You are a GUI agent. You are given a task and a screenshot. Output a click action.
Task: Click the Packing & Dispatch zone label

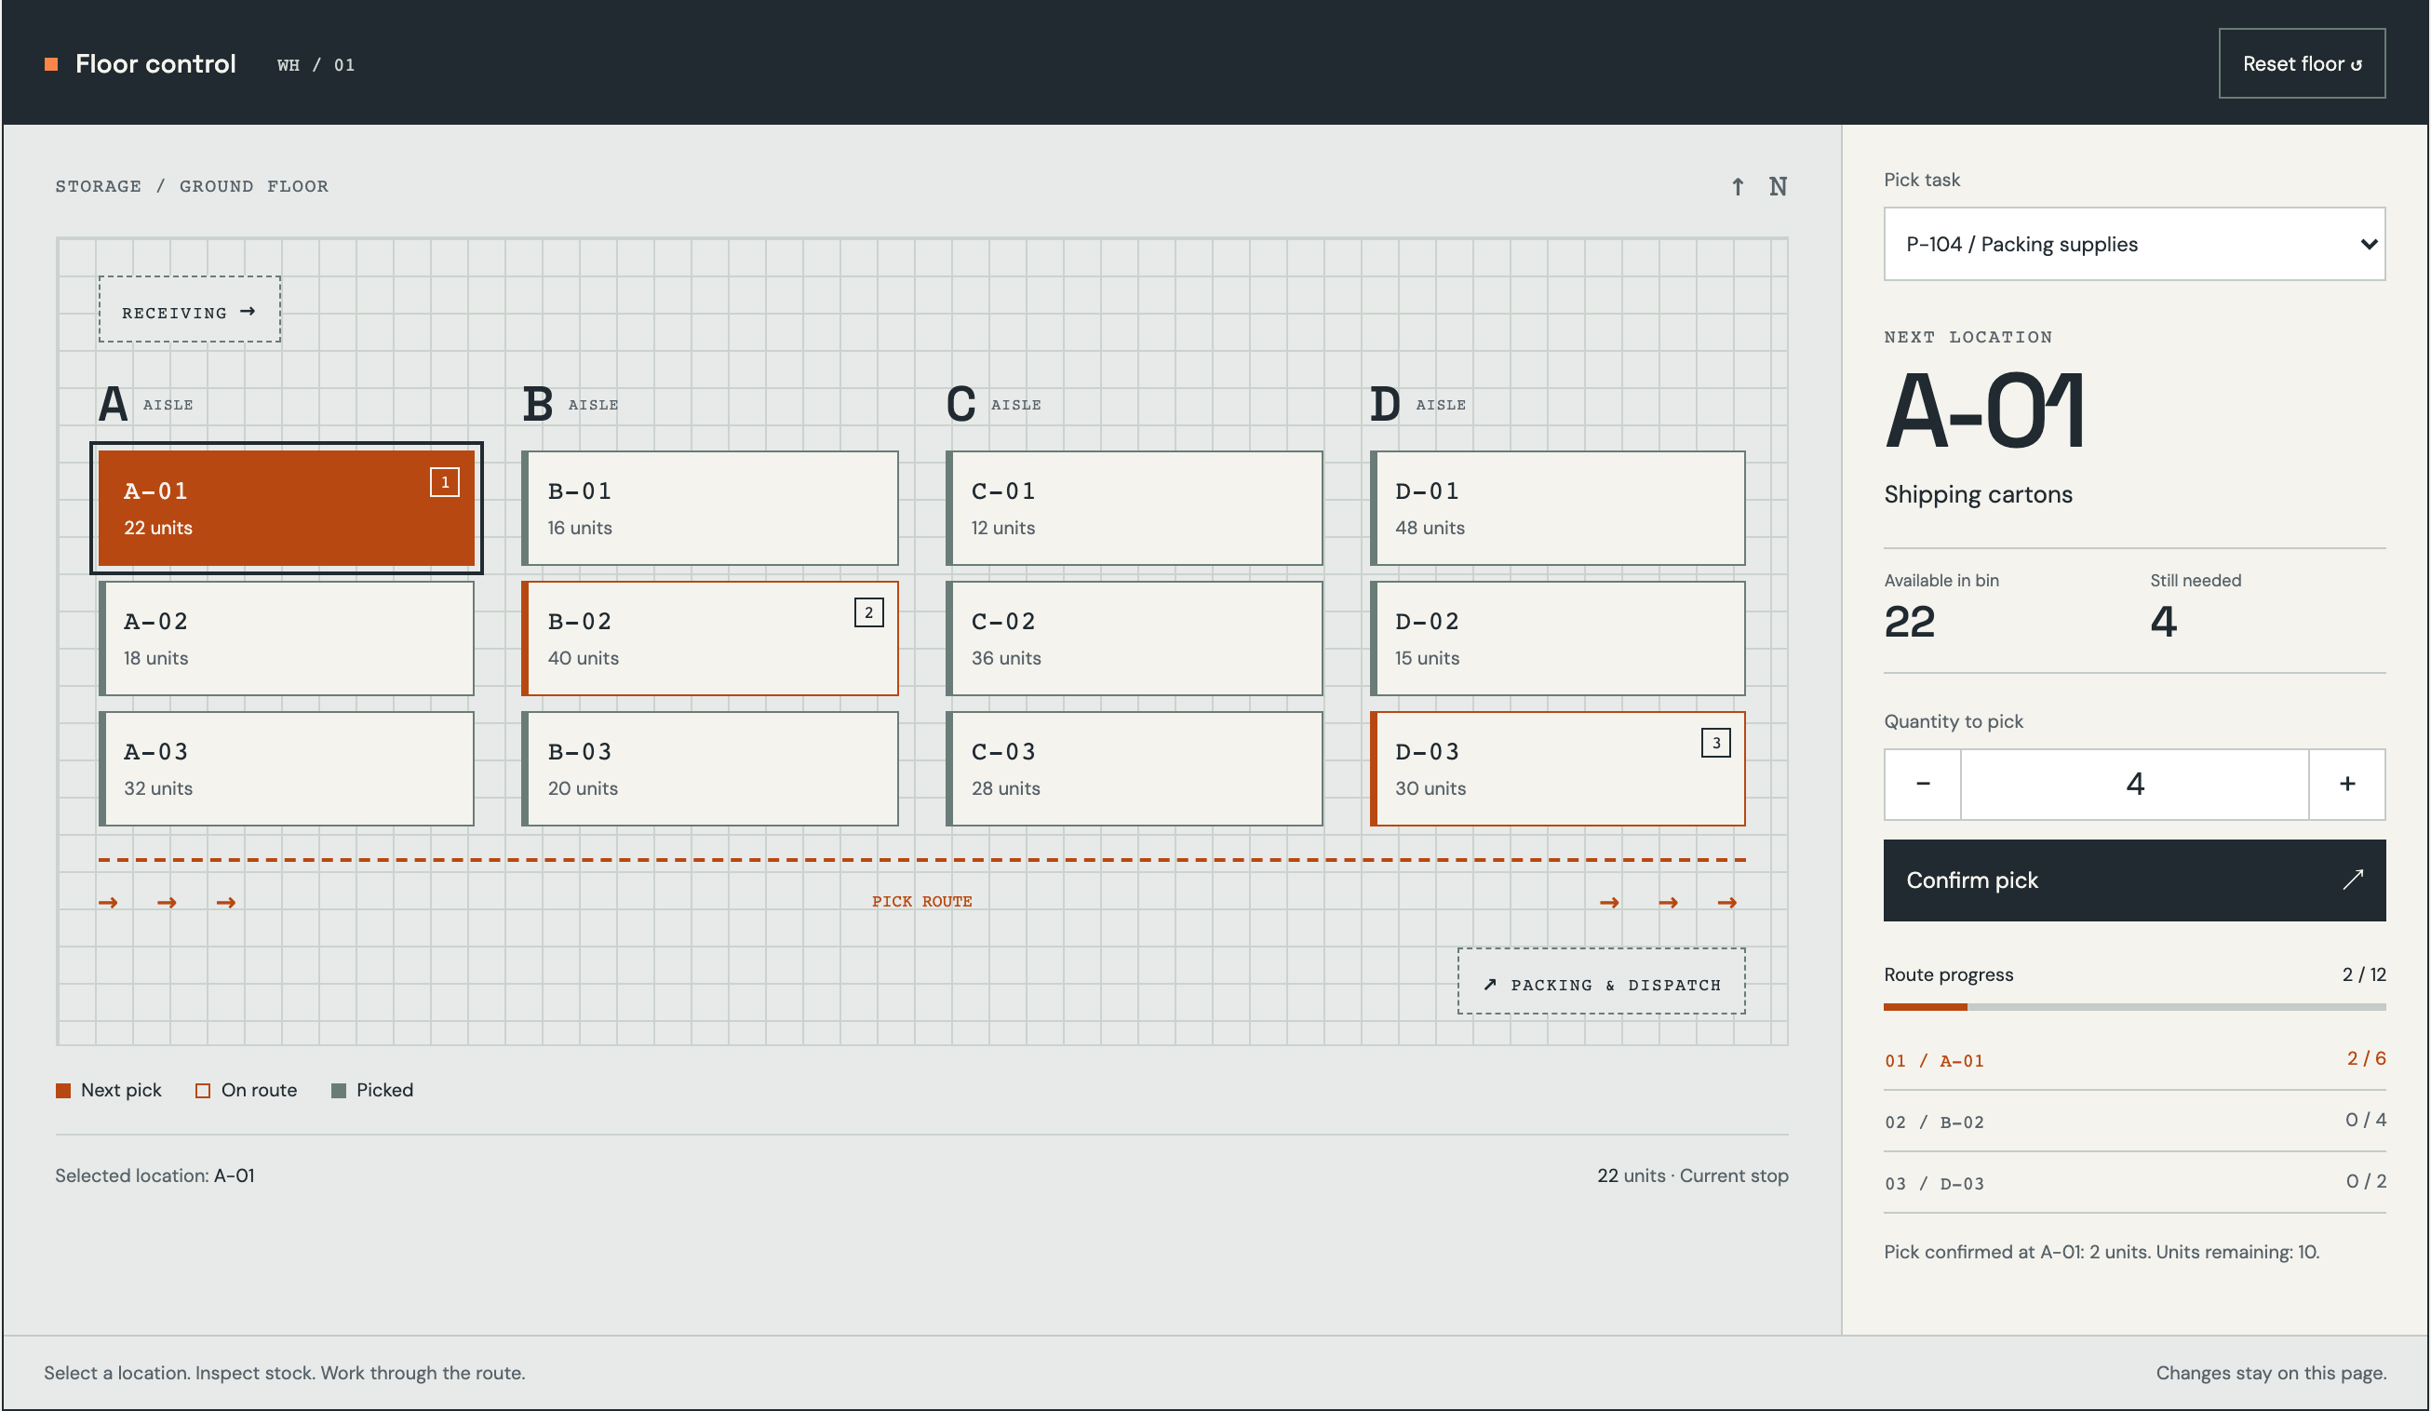click(1601, 983)
